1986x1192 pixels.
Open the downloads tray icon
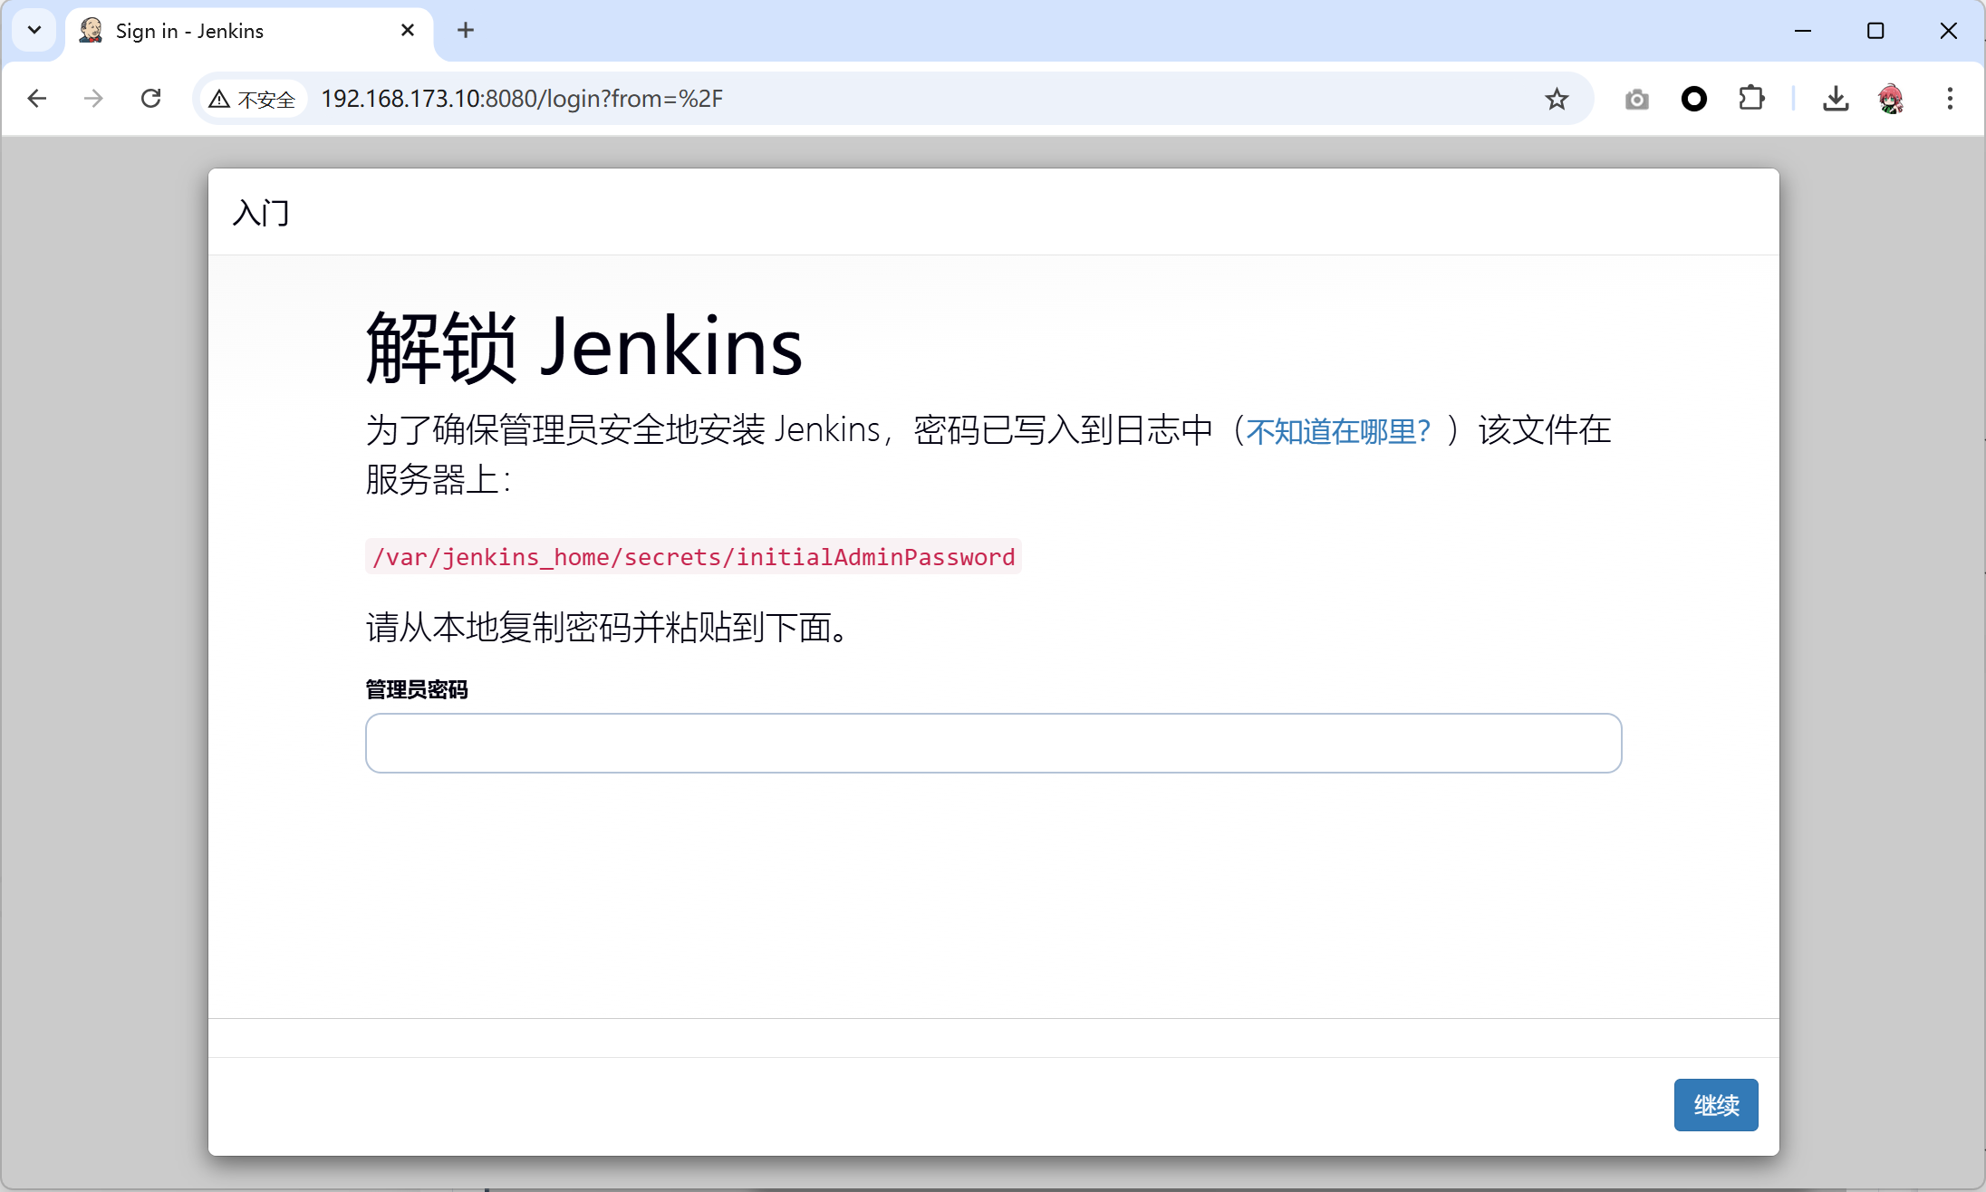tap(1836, 99)
